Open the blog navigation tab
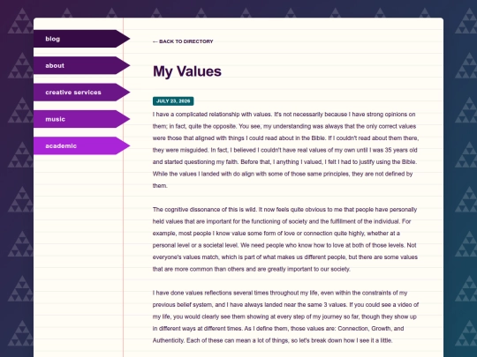This screenshot has width=477, height=357. pos(81,39)
